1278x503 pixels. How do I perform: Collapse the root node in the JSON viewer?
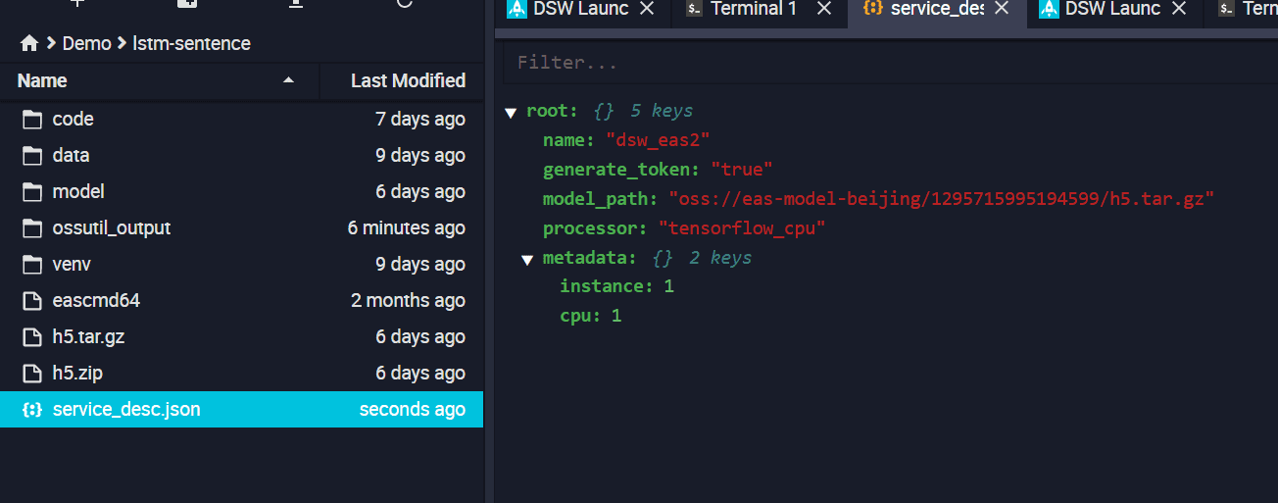(511, 112)
